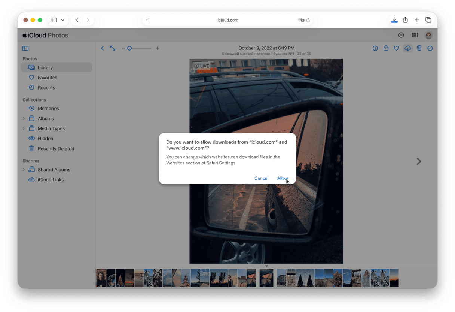The width and height of the screenshot is (455, 312).
Task: Click the upload plus circle icon
Action: 401,35
